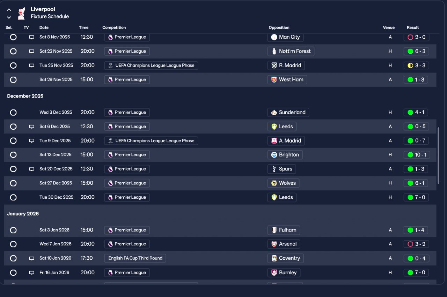
Task: Click the up chevron beside Liverpool
Action: point(9,10)
